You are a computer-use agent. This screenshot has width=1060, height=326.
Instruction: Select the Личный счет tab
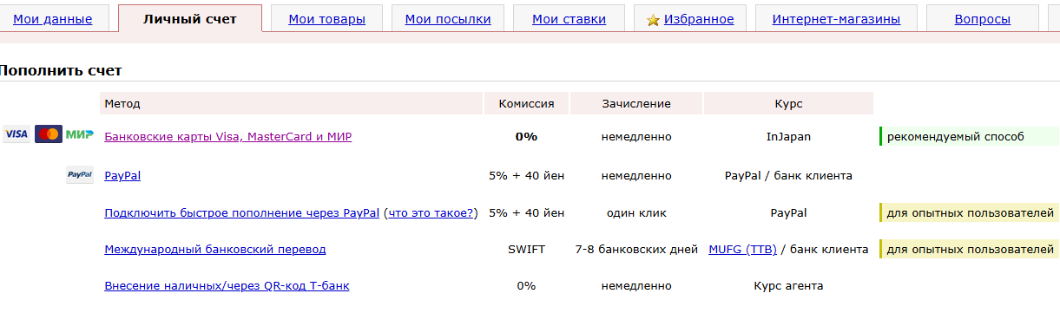189,19
